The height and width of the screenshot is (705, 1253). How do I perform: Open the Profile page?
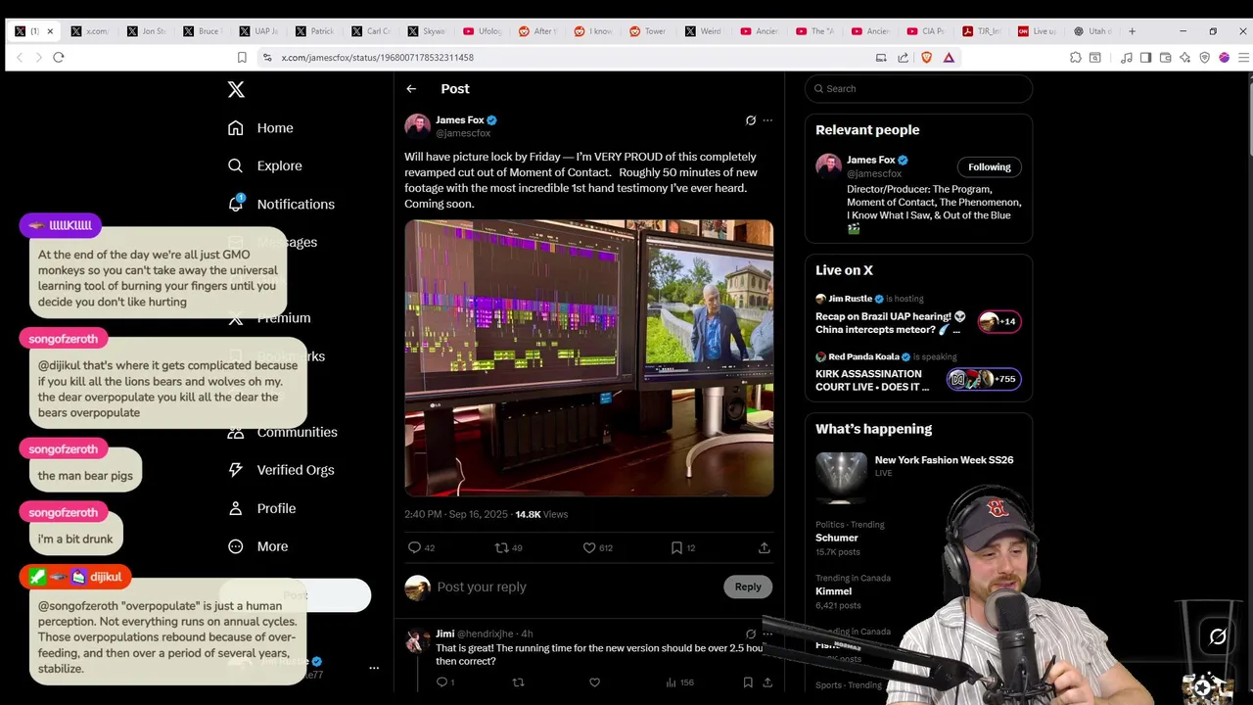click(261, 508)
